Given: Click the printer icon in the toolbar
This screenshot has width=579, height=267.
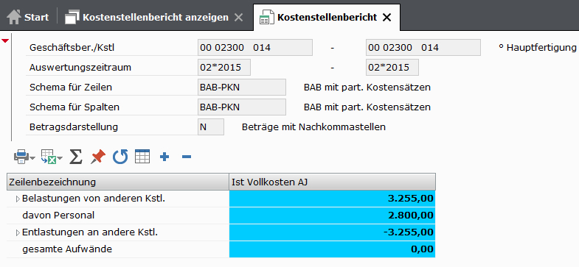Looking at the screenshot, I should (x=21, y=157).
